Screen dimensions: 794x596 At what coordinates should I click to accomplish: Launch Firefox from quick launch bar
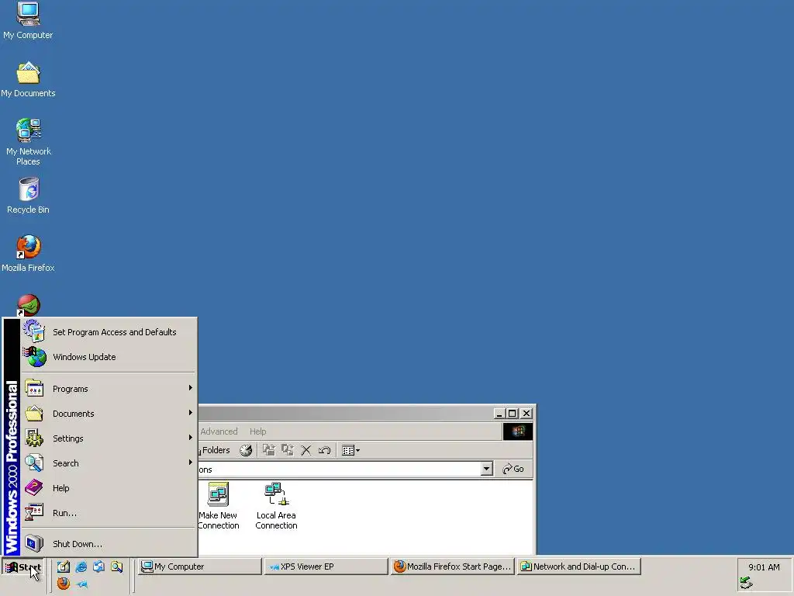click(x=64, y=584)
